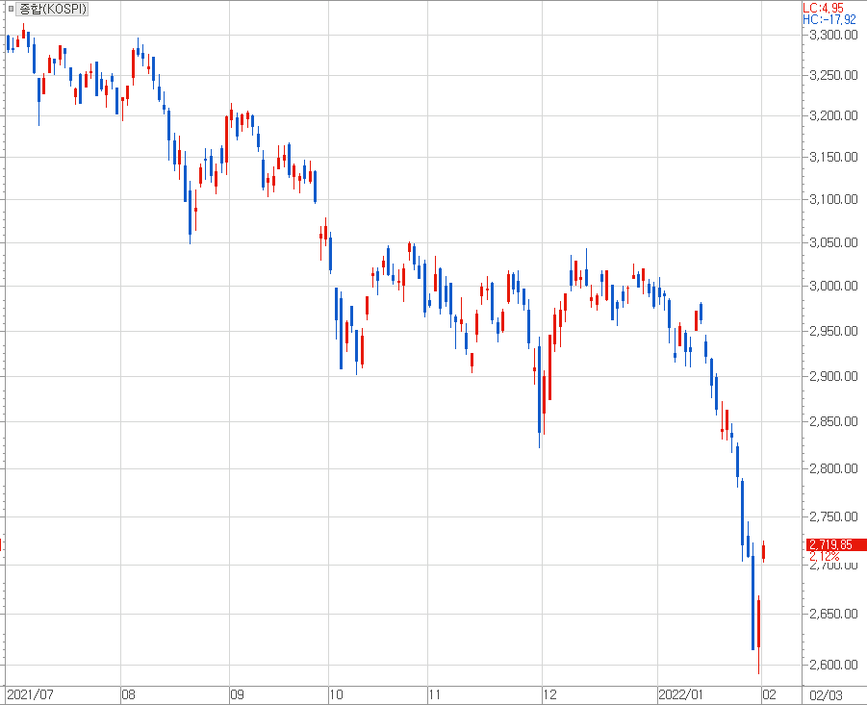
Task: Click the blue HC:-17.92 indicator
Action: coord(829,18)
